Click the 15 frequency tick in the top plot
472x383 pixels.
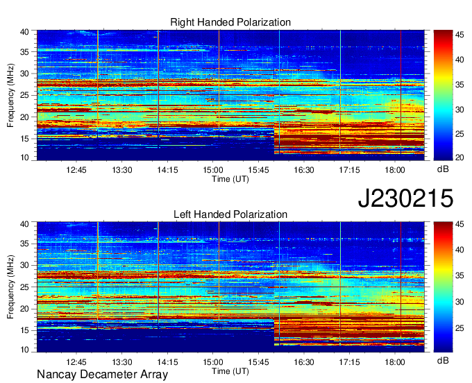point(25,139)
